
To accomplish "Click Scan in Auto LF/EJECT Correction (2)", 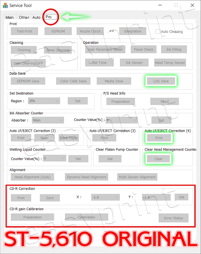I will click(44, 138).
